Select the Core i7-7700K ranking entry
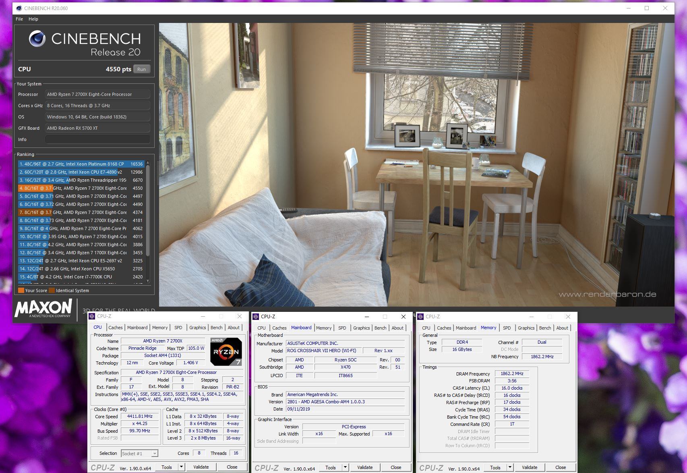The height and width of the screenshot is (473, 687). click(81, 277)
